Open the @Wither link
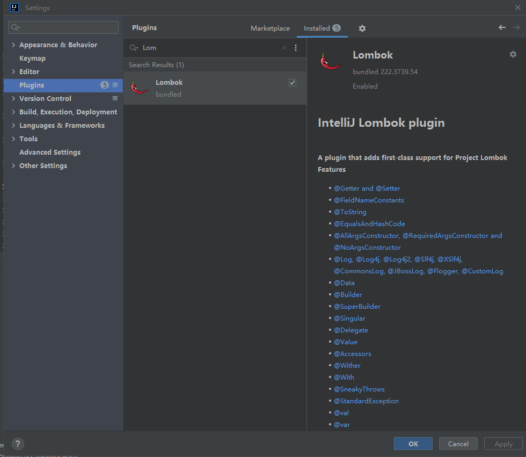This screenshot has width=526, height=457. click(347, 365)
